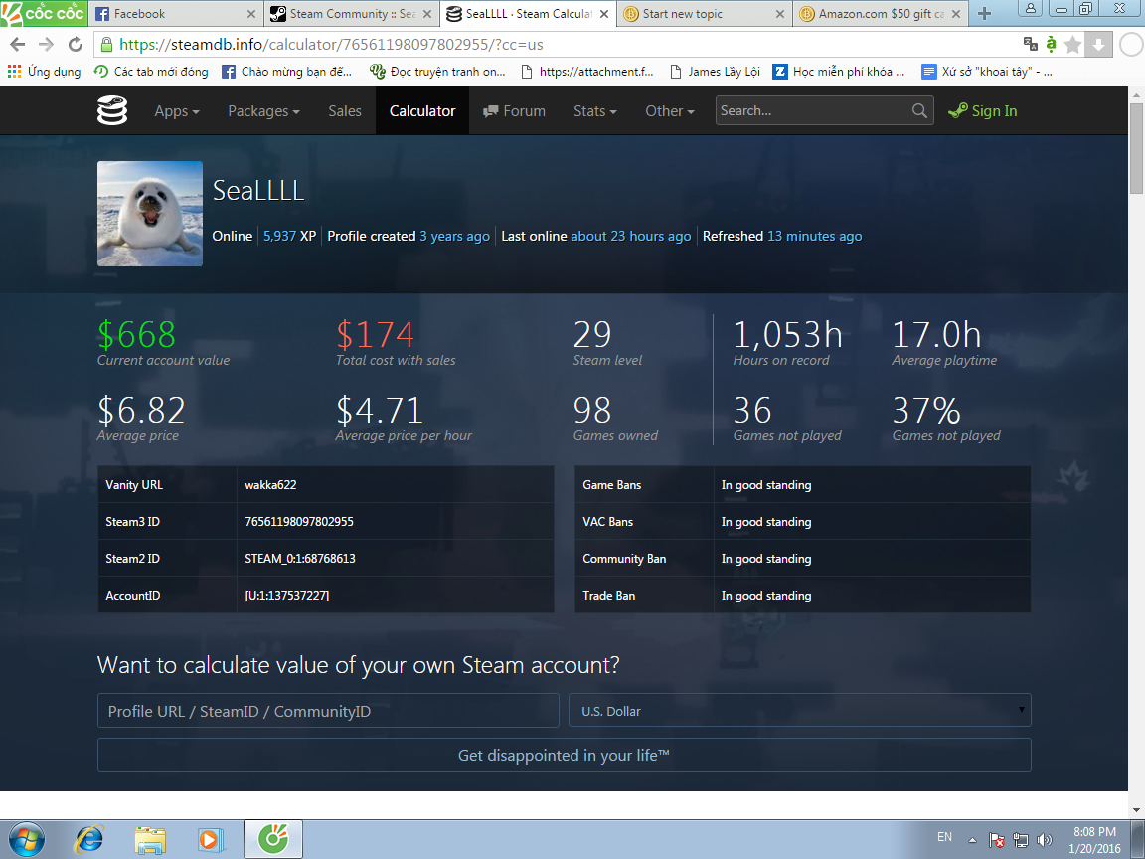Open a new tab with the plus button

(984, 13)
